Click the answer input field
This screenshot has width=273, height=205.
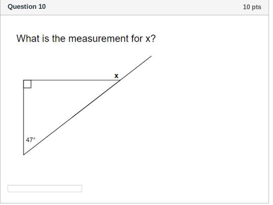pyautogui.click(x=45, y=189)
